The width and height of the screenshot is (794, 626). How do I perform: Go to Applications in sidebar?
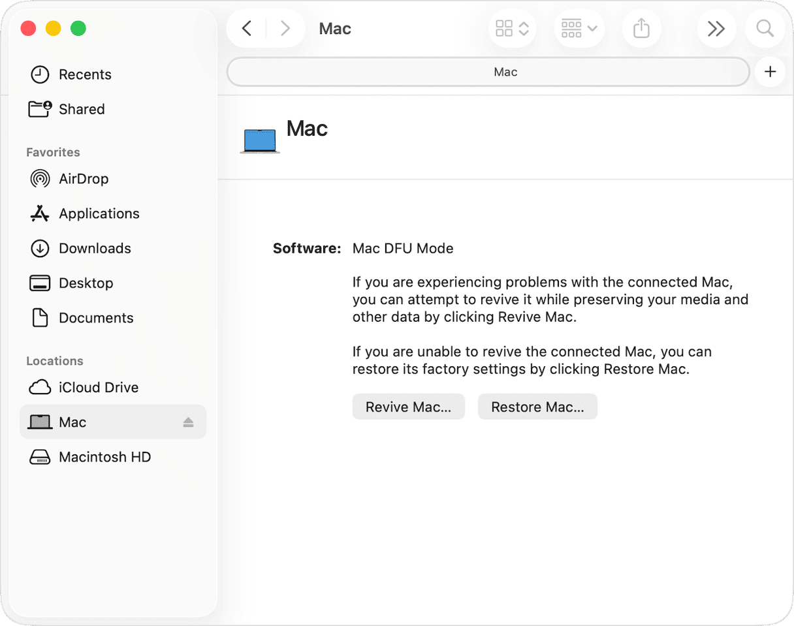99,213
